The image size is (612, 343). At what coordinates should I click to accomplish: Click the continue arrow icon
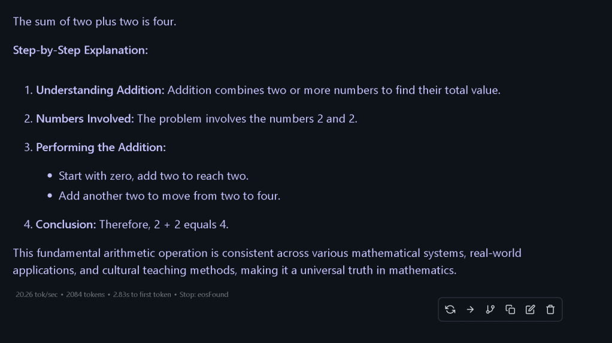coord(470,310)
